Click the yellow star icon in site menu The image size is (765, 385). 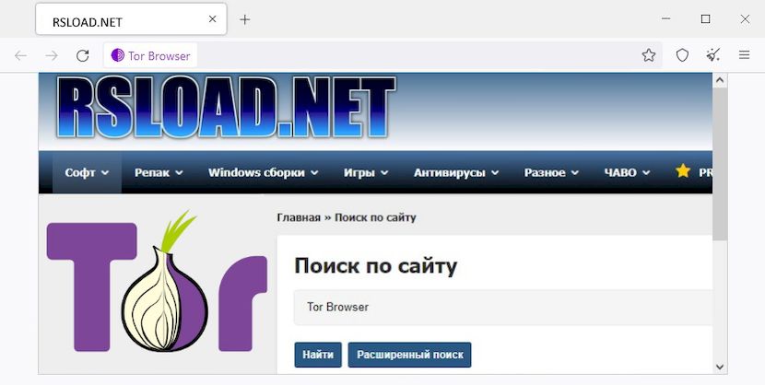pos(683,171)
